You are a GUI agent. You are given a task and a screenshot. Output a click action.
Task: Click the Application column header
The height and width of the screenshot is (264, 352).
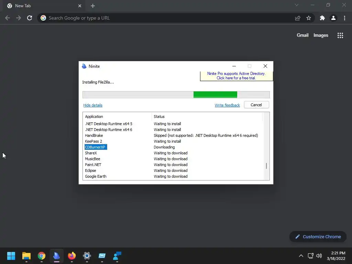(x=117, y=117)
